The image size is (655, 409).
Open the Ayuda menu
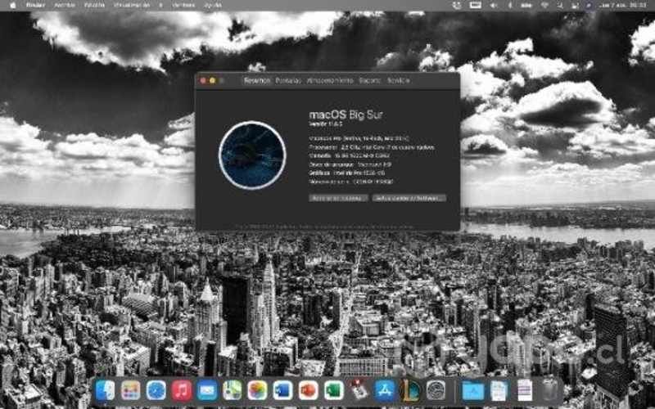213,5
